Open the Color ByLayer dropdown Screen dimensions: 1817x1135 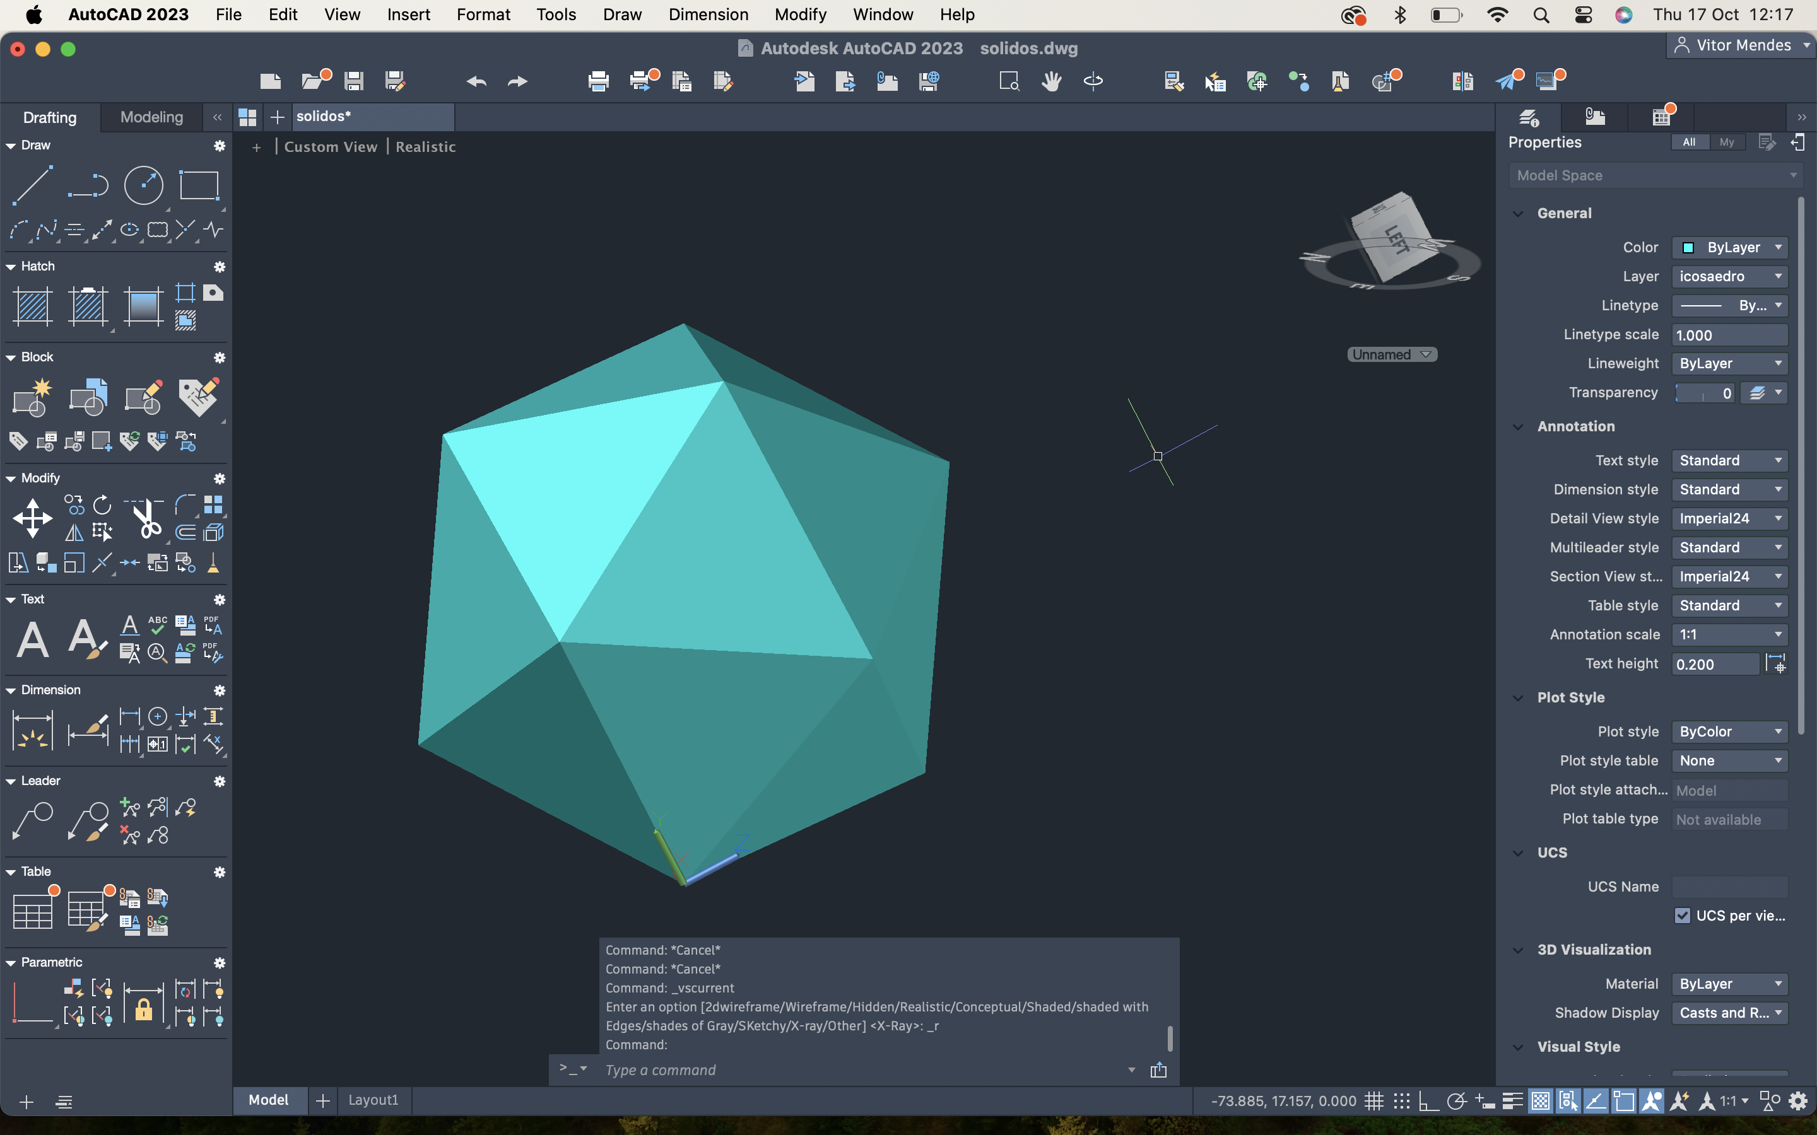tap(1729, 248)
